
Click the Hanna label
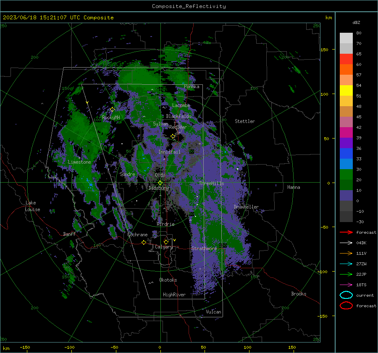click(x=294, y=187)
